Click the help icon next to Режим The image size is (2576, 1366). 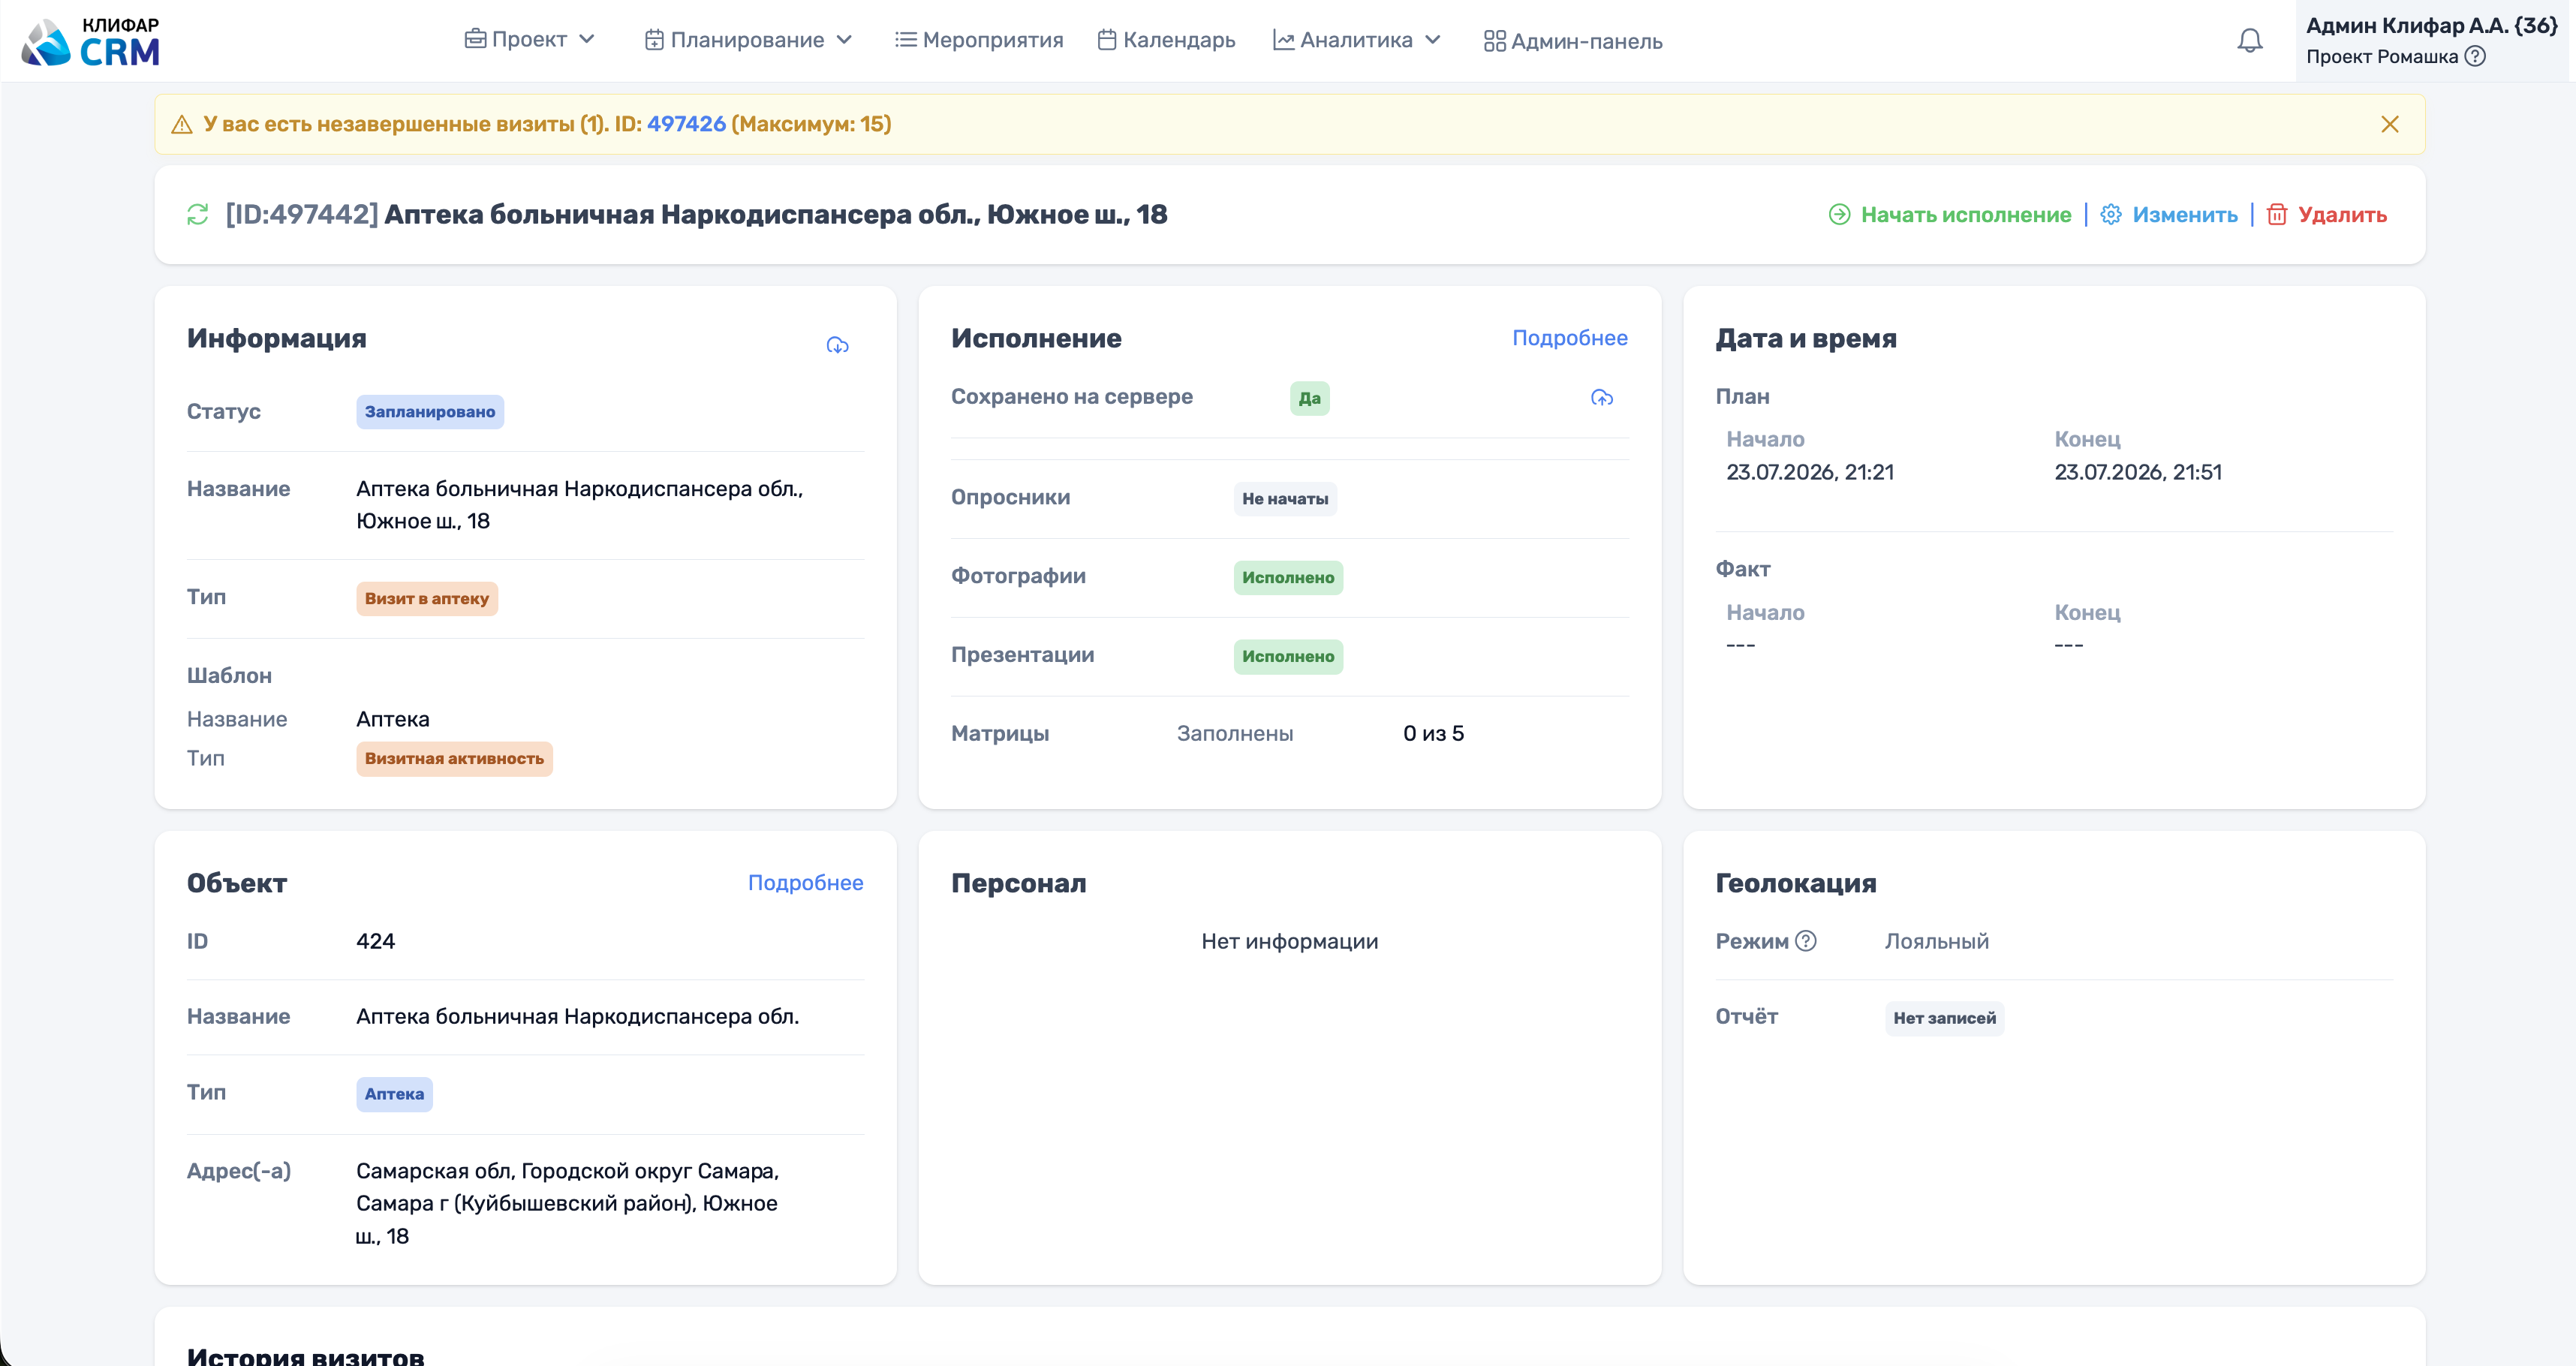pyautogui.click(x=1806, y=941)
